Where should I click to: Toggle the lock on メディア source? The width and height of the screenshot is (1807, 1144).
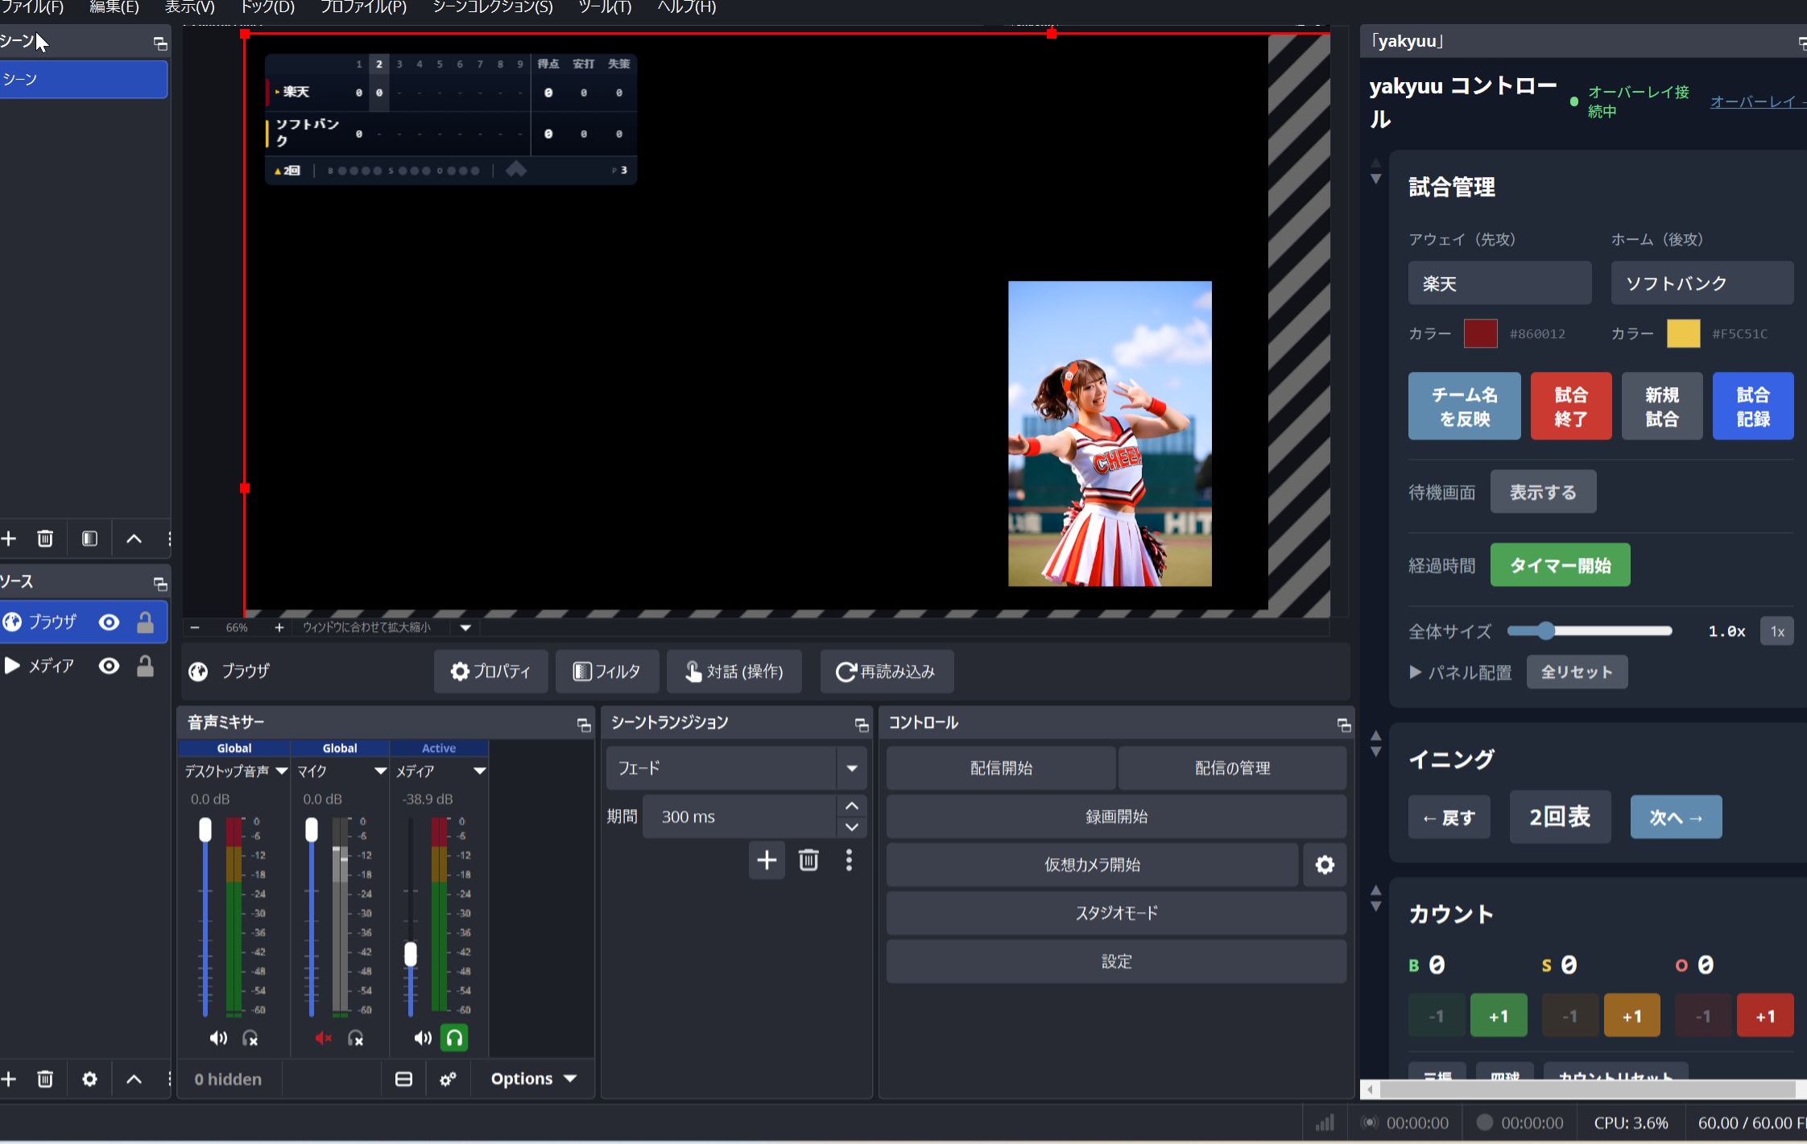[145, 666]
